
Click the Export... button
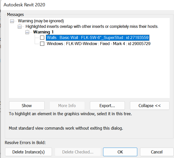click(x=107, y=106)
